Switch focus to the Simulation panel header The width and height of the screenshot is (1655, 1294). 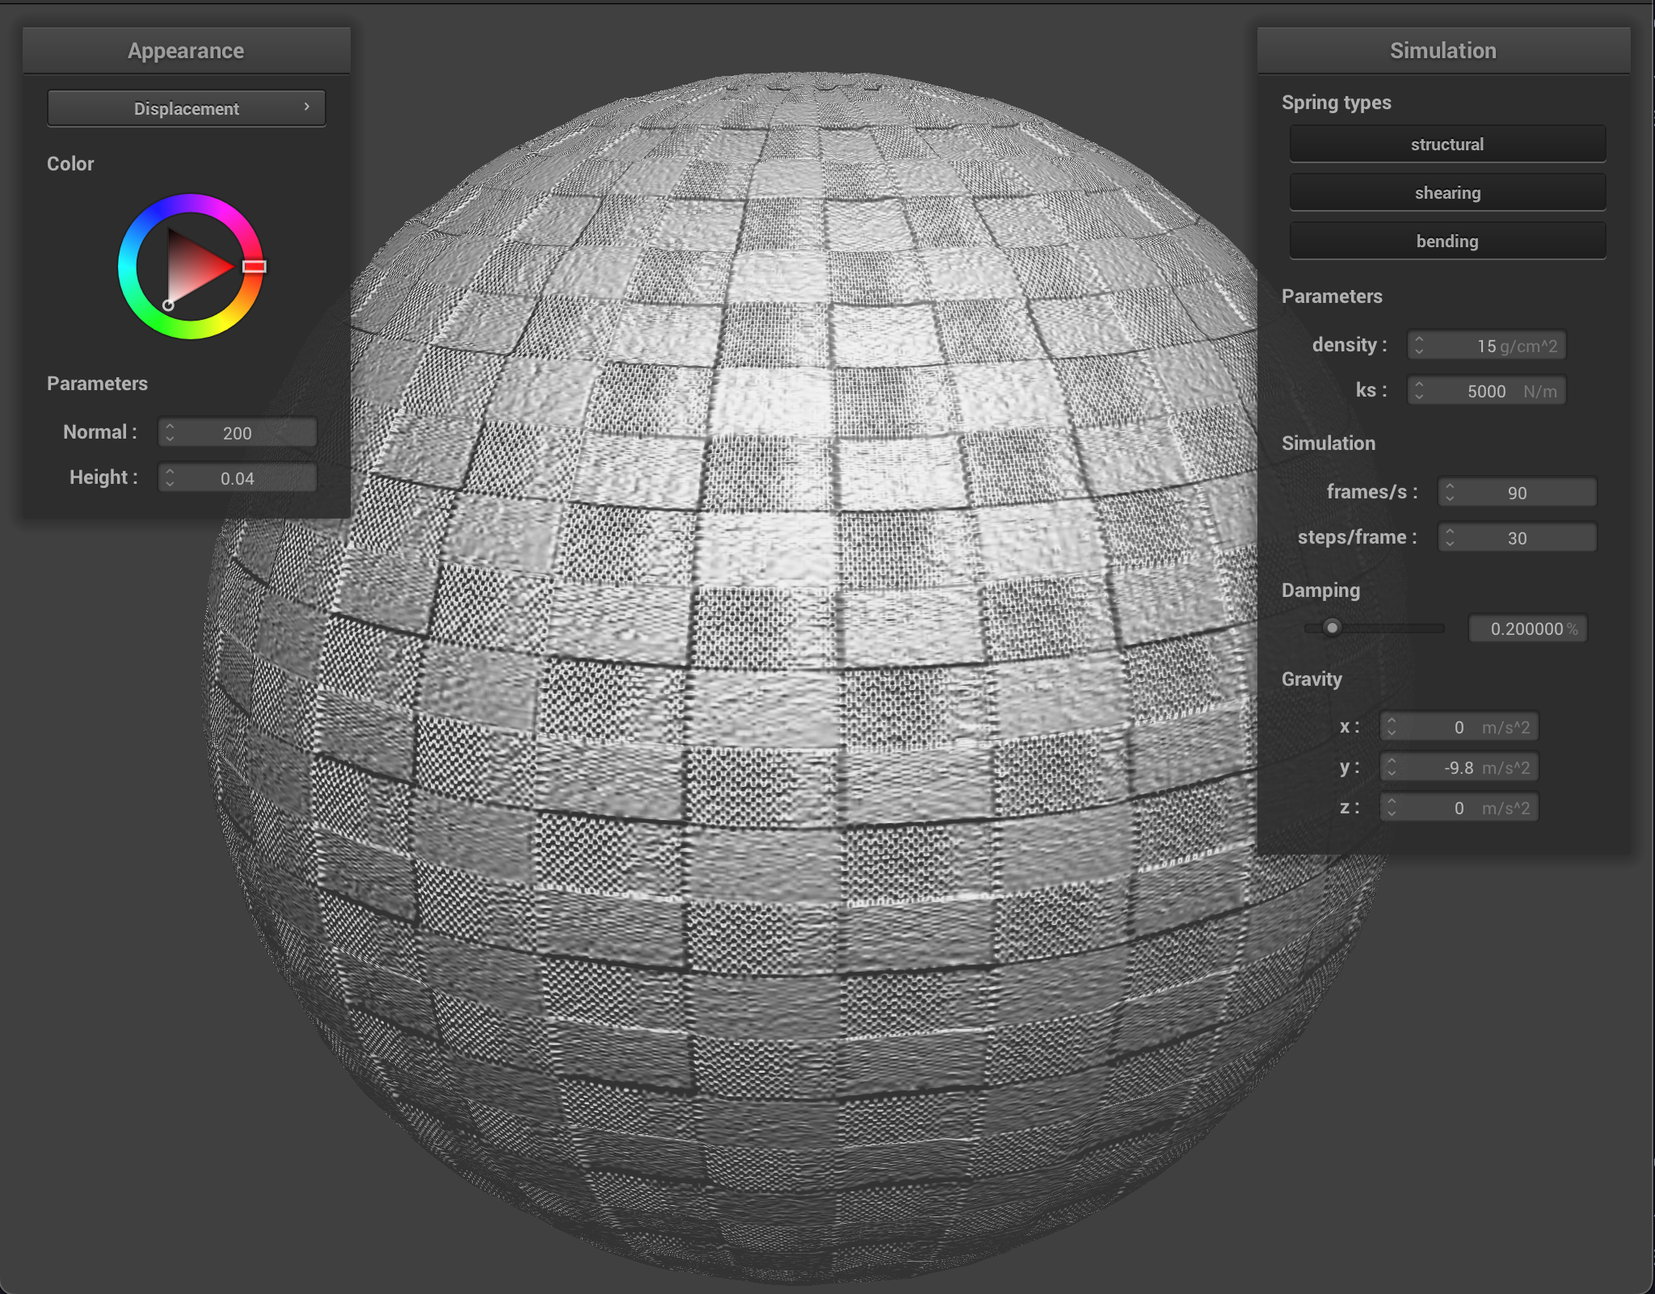click(1444, 50)
